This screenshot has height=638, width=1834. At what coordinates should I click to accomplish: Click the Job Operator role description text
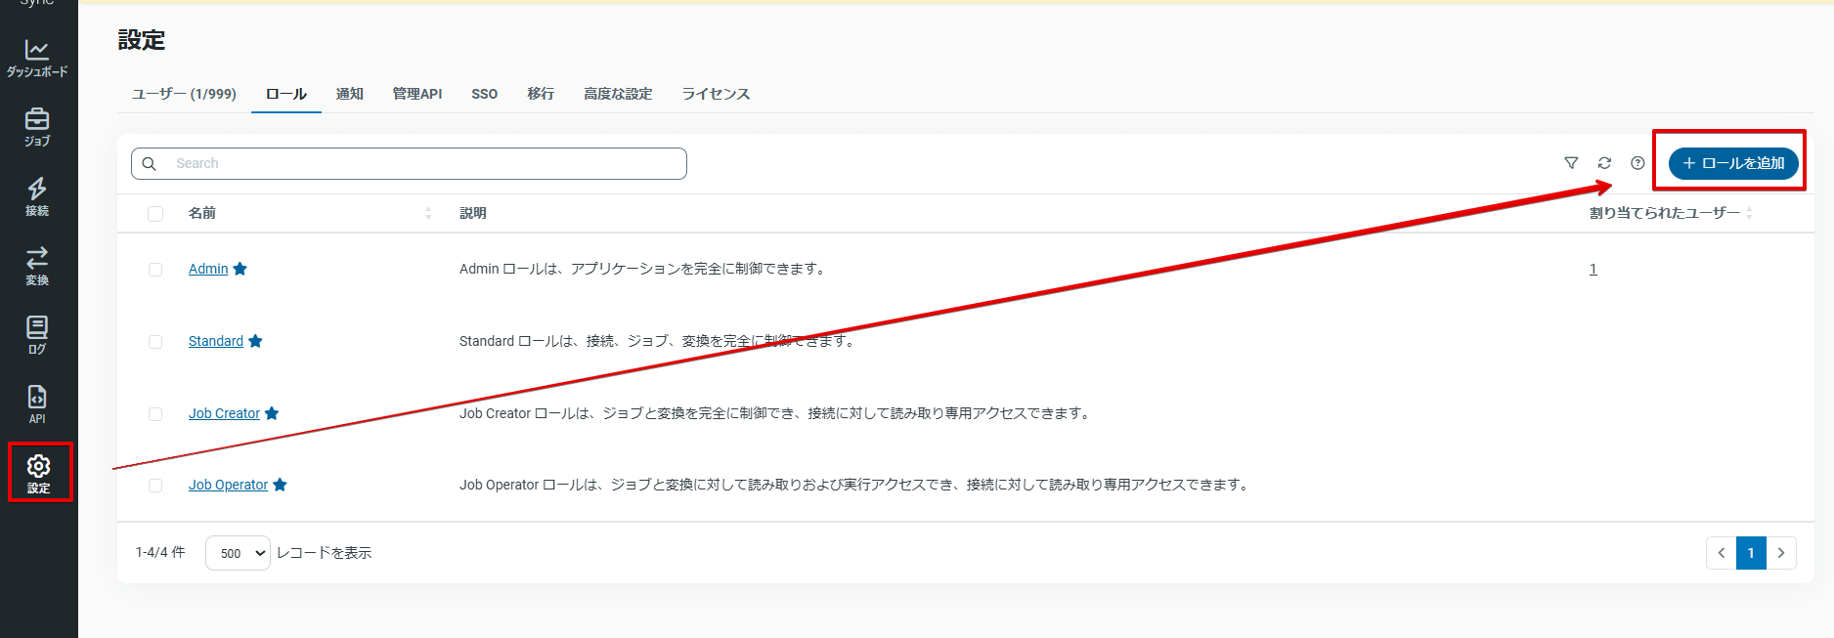[856, 485]
